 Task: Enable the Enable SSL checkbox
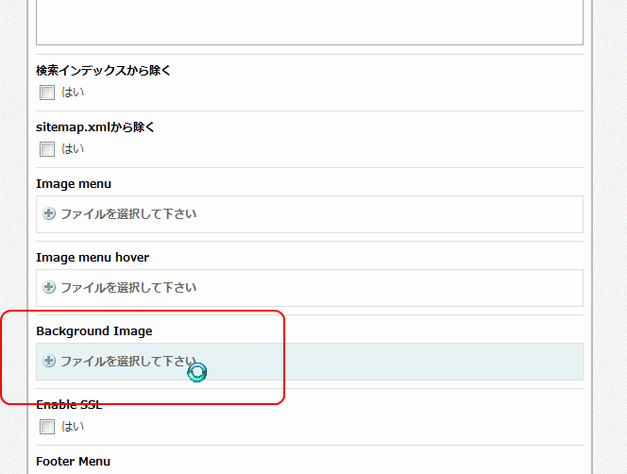(x=47, y=427)
